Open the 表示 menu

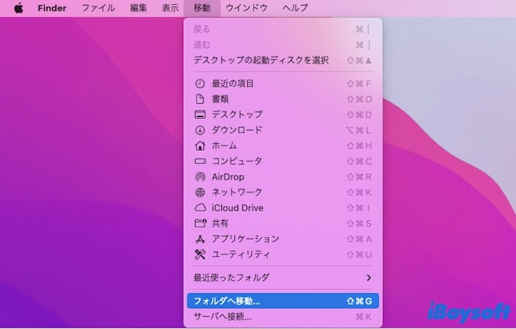pos(170,8)
